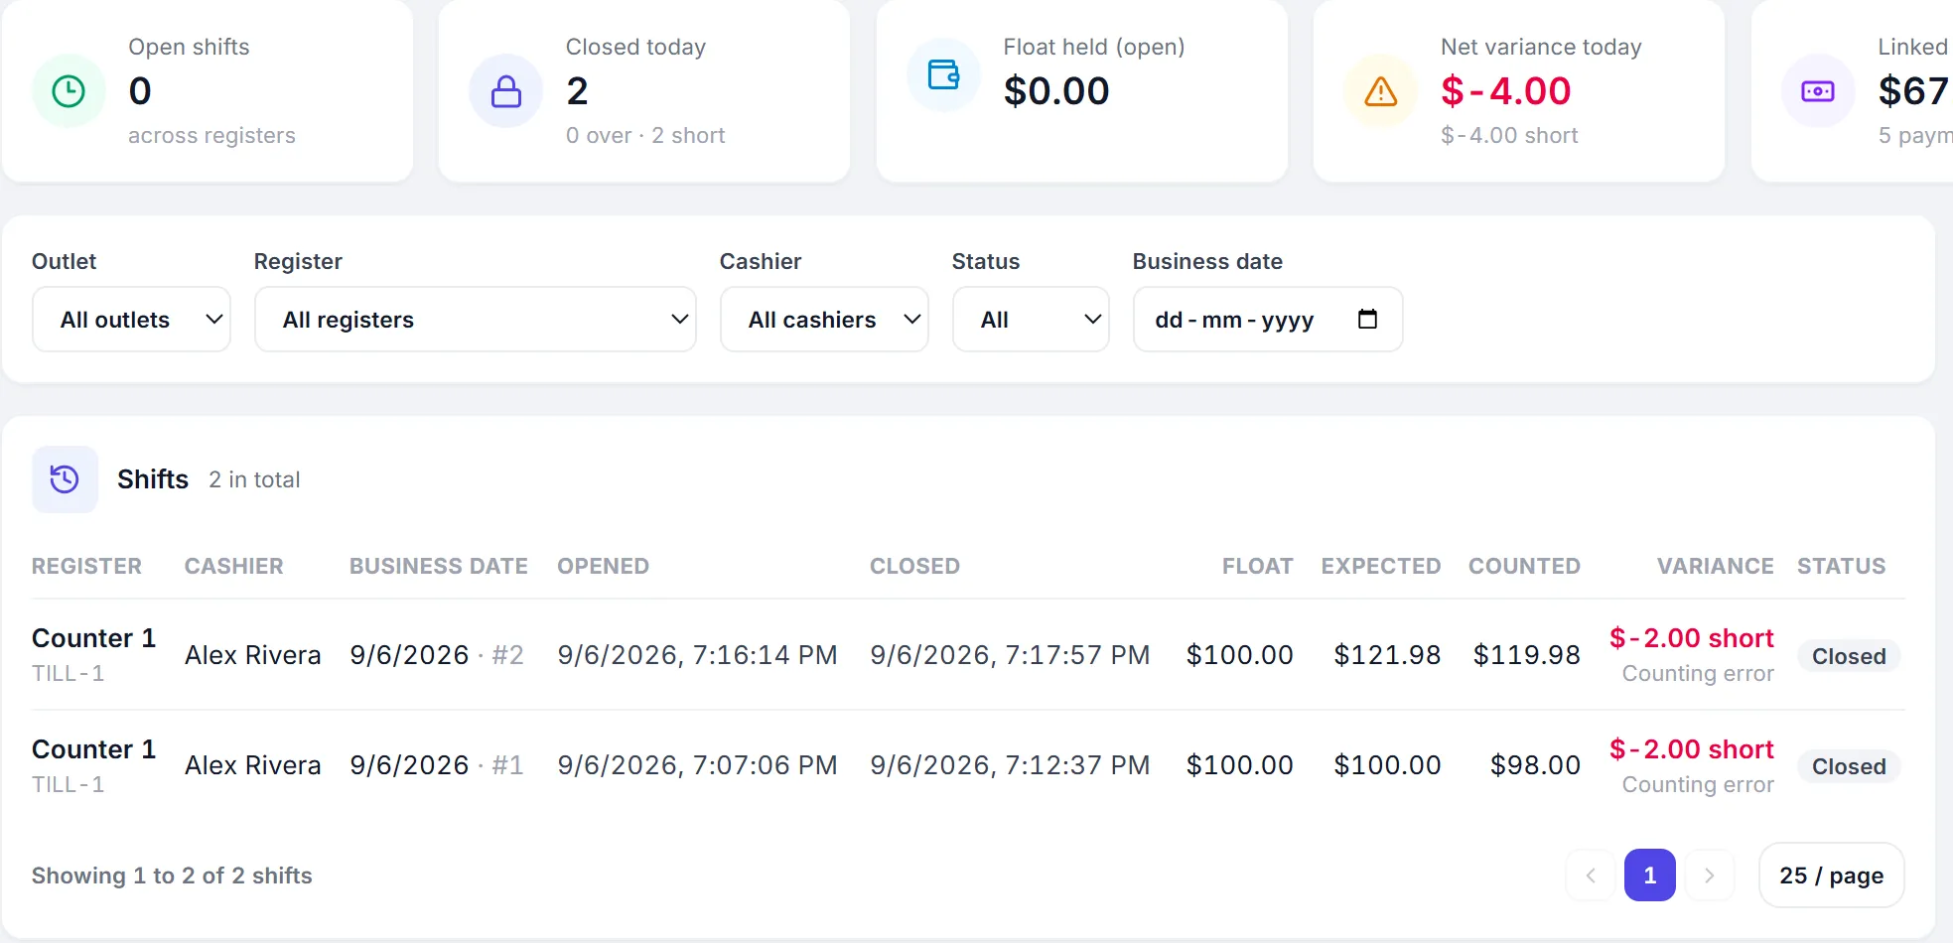Click the OPENED column header
Screen dimensions: 1953x943
[604, 566]
